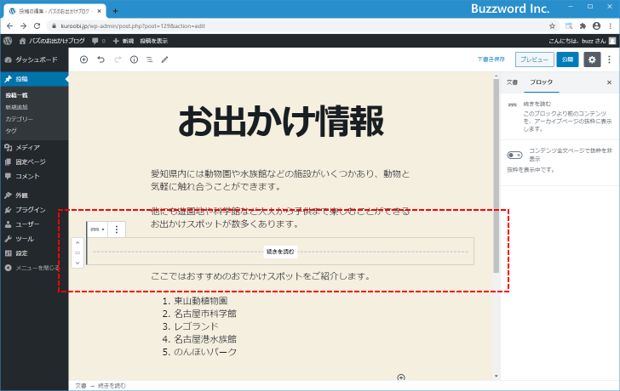Click the paragraph starting 愛知県内には
This screenshot has width=620, height=391.
click(x=280, y=180)
